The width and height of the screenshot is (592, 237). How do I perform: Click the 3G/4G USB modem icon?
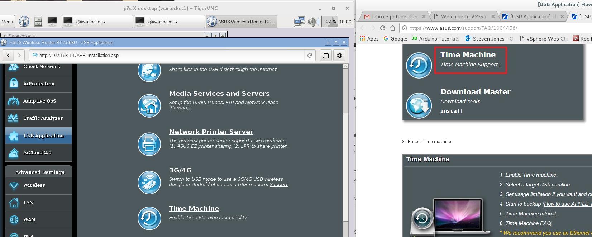(x=149, y=183)
